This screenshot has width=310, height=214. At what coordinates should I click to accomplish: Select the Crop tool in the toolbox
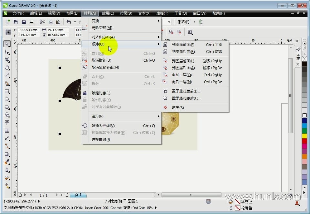click(7, 60)
